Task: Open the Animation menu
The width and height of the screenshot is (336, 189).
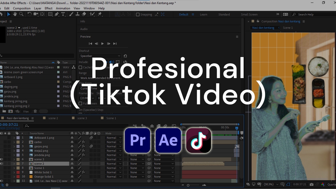Action: coord(63,8)
